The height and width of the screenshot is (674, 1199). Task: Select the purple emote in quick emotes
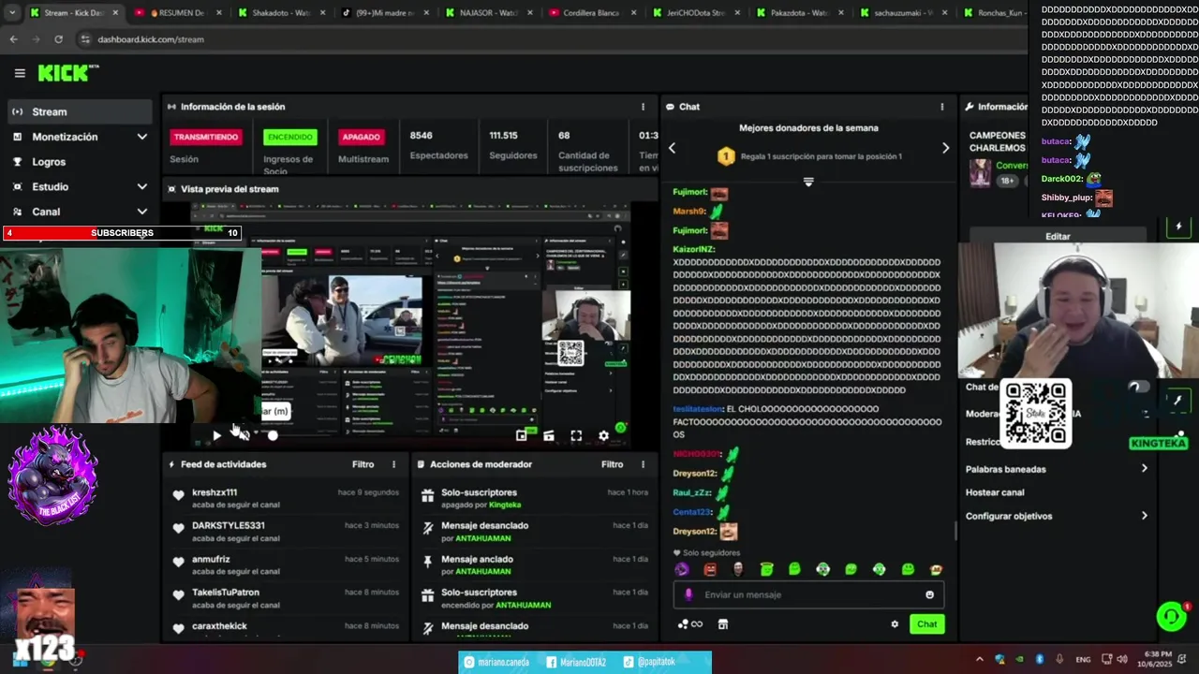pyautogui.click(x=682, y=569)
